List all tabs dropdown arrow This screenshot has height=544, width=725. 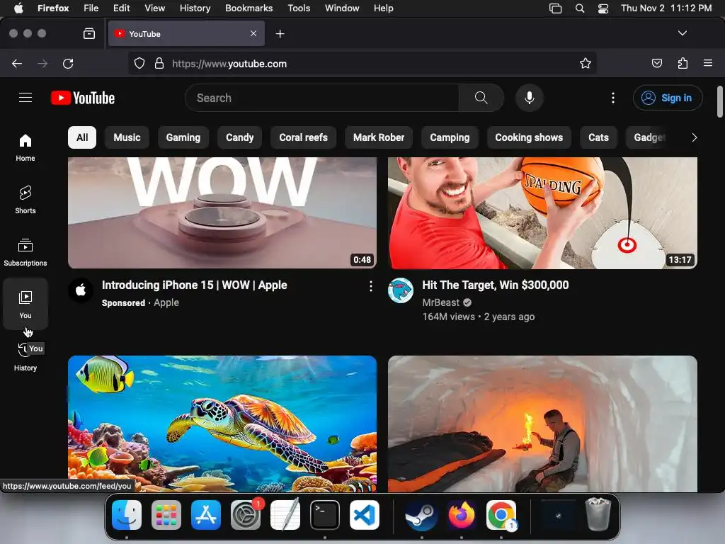682,33
